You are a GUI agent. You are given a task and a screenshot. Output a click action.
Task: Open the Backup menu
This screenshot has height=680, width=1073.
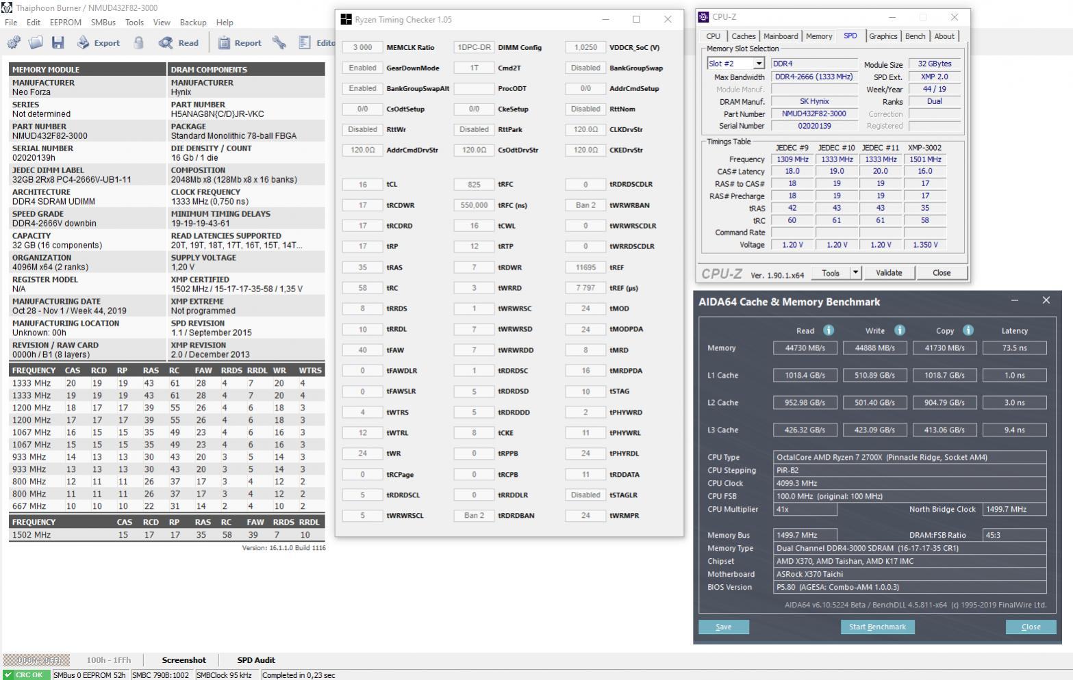192,22
